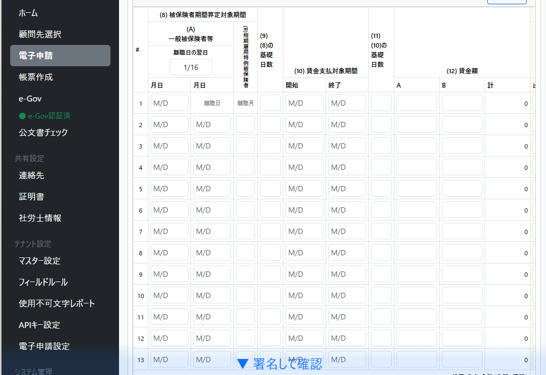Click row 9 賃金支払 開始 field
Screen dimensions: 546x375
tap(304, 274)
